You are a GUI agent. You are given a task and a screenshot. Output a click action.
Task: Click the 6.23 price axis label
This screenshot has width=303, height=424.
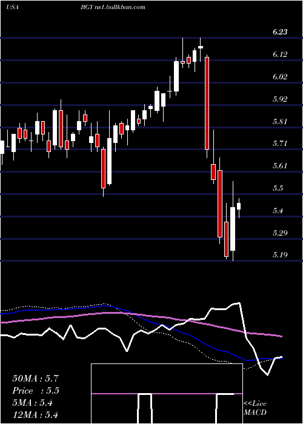[x=280, y=32]
